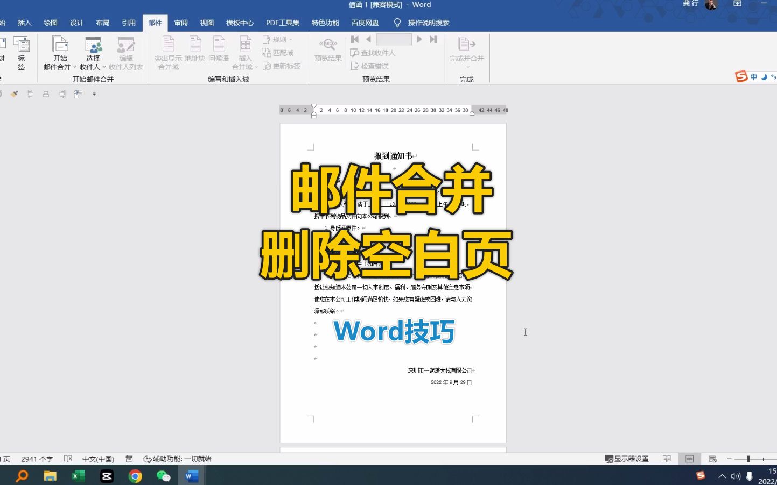Click the align-right objects icon in quick toolbar
Screen dimensions: 777x485
tap(62, 94)
